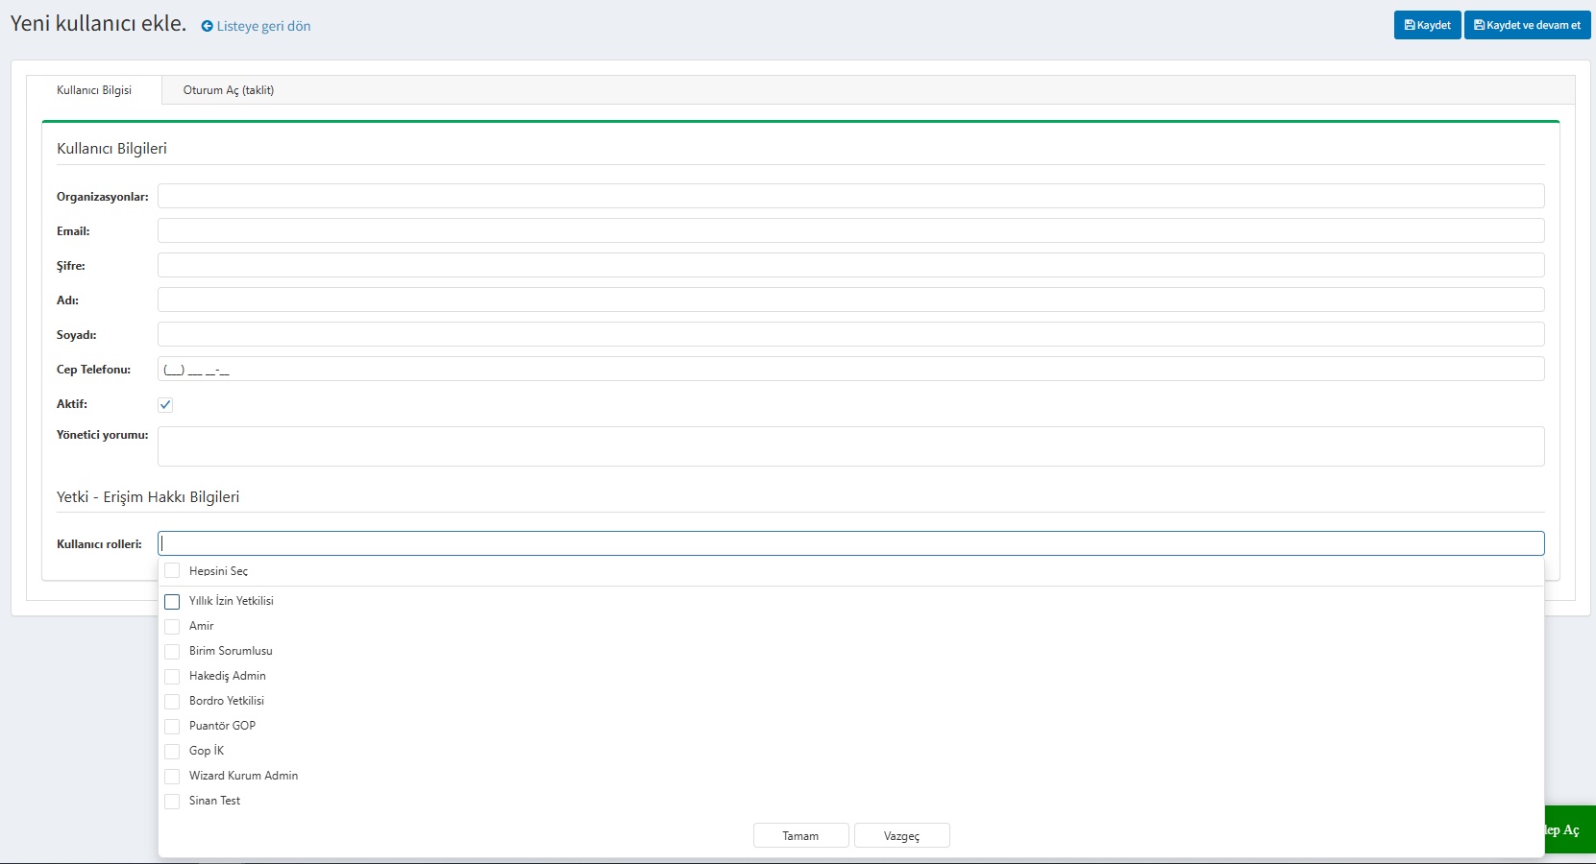Select the Kullanıcı Bilgisi tab
The image size is (1596, 864).
[94, 90]
